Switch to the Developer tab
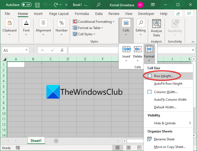 (146, 14)
